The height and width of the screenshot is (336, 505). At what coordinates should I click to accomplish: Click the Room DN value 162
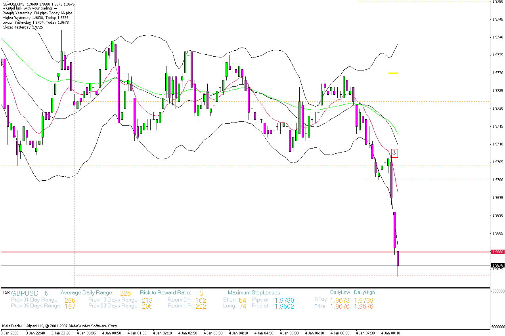click(201, 300)
